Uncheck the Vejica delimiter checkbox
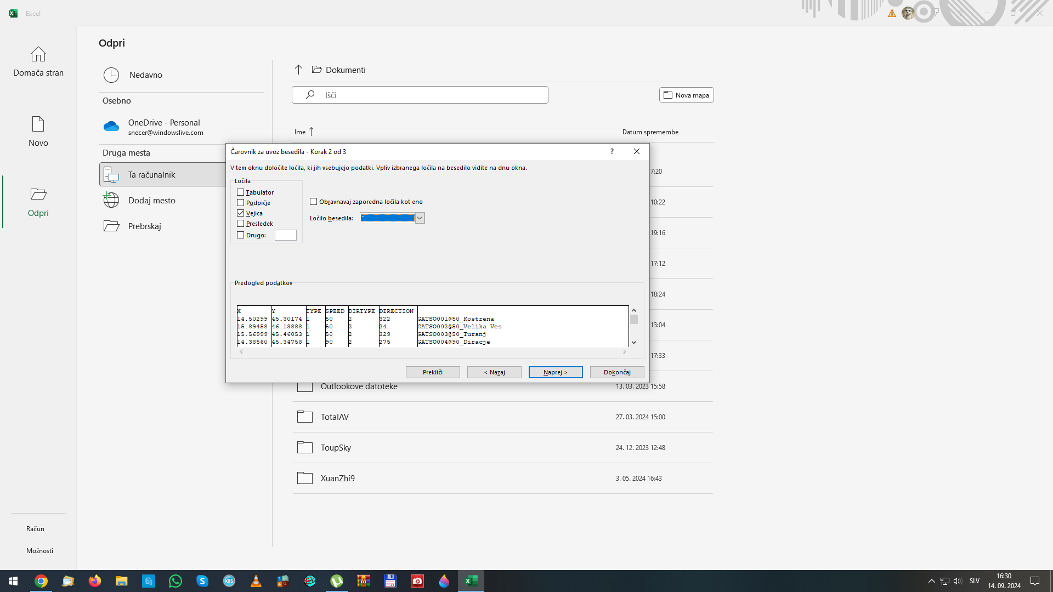The width and height of the screenshot is (1053, 592). [x=240, y=213]
